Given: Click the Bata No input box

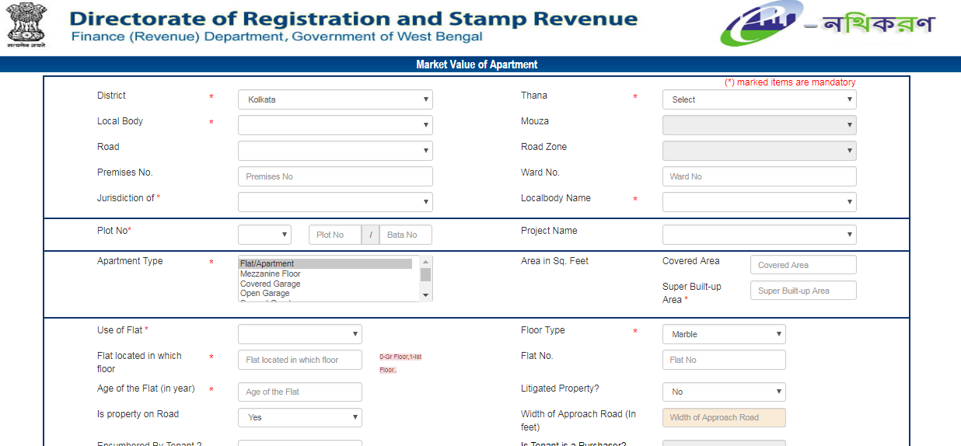Looking at the screenshot, I should pos(405,235).
